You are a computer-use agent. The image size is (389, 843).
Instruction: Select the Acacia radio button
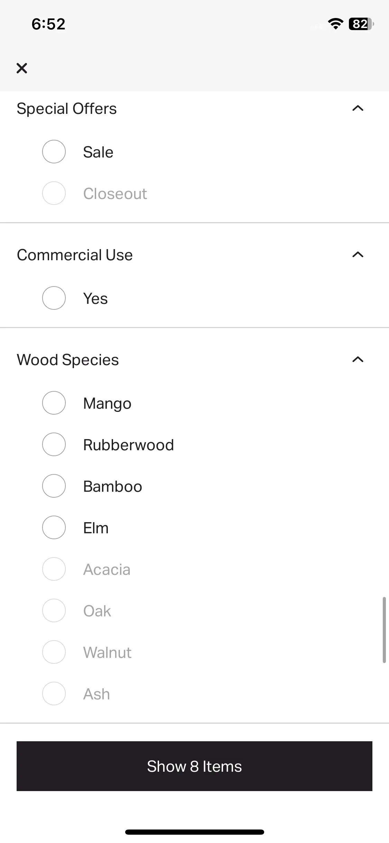point(54,569)
